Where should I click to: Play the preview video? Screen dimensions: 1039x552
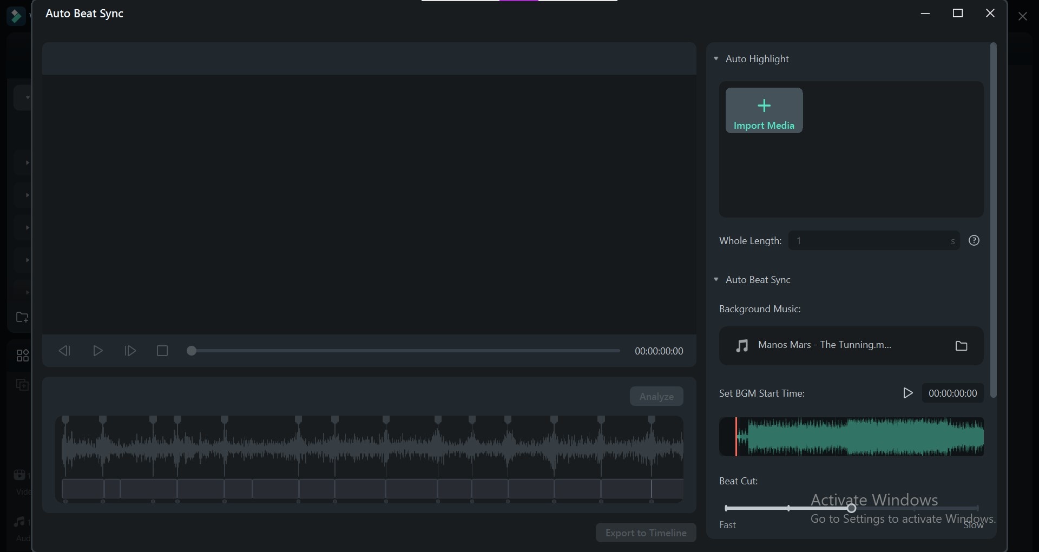click(98, 351)
